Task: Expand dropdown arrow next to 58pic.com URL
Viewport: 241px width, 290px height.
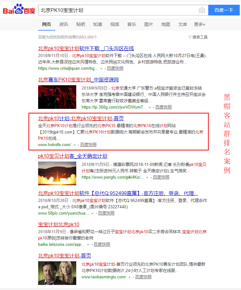Action: pos(92,214)
